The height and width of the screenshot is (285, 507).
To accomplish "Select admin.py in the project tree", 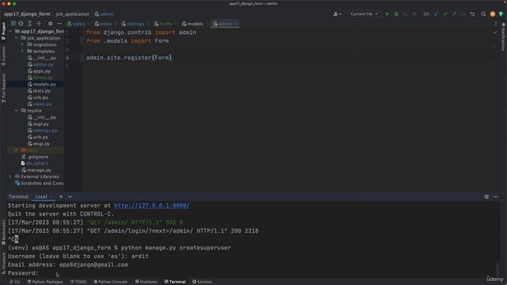I will click(43, 65).
